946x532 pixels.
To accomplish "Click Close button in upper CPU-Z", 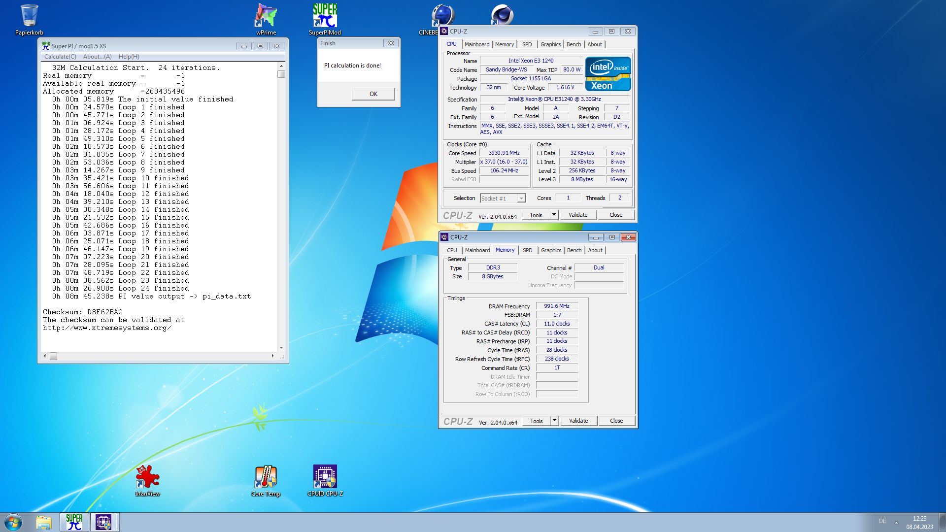I will coord(616,215).
